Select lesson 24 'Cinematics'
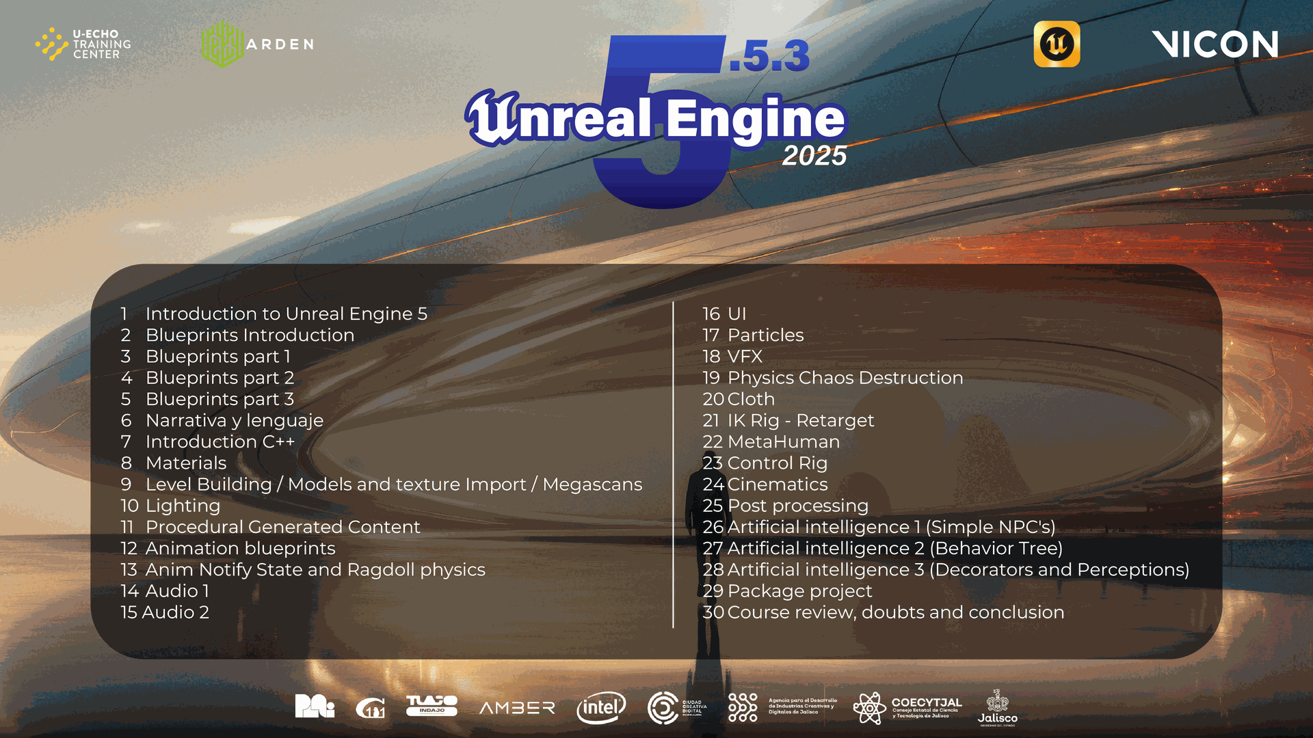 [x=765, y=484]
